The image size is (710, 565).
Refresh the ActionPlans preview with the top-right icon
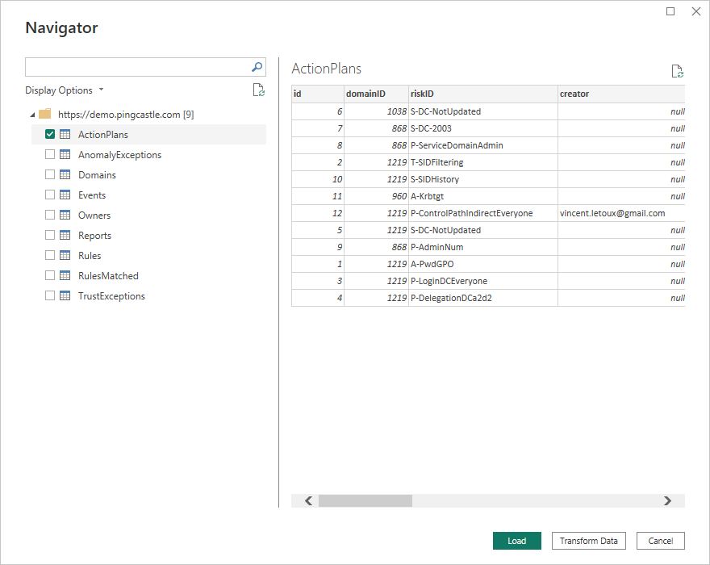678,71
